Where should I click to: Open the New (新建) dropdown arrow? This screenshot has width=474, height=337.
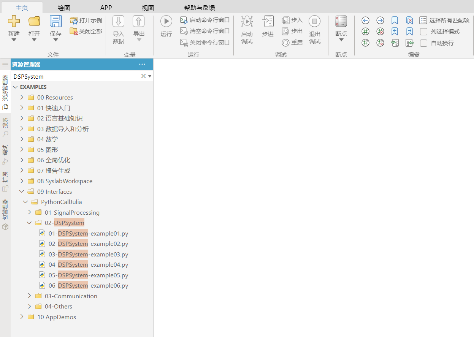(x=14, y=40)
